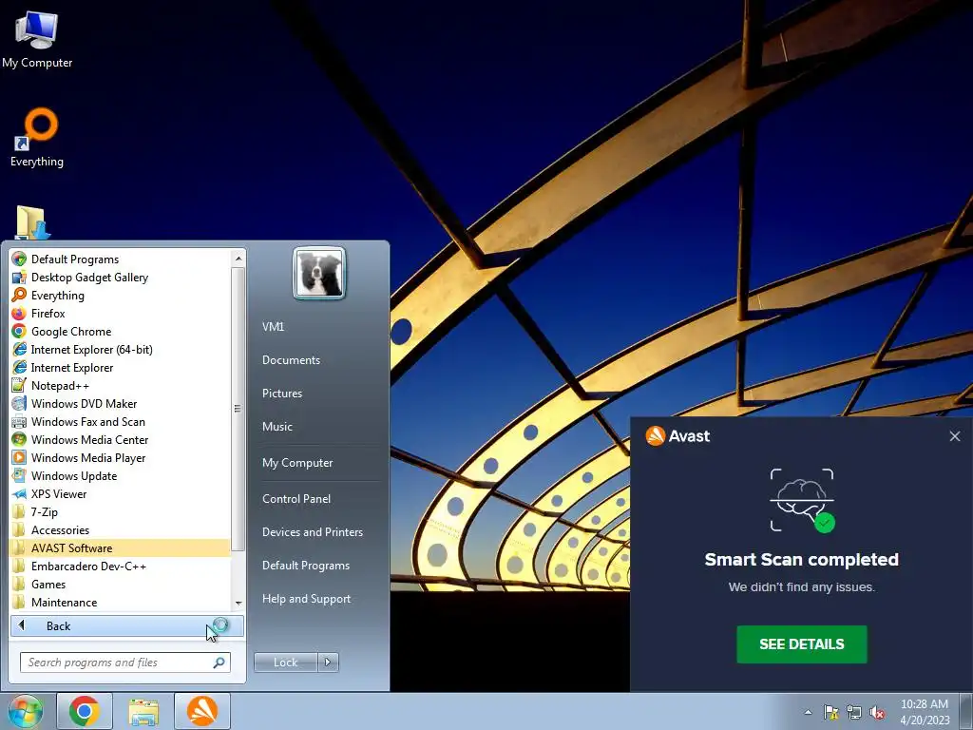Show hidden tray icons arrow
The width and height of the screenshot is (973, 730).
(x=808, y=712)
